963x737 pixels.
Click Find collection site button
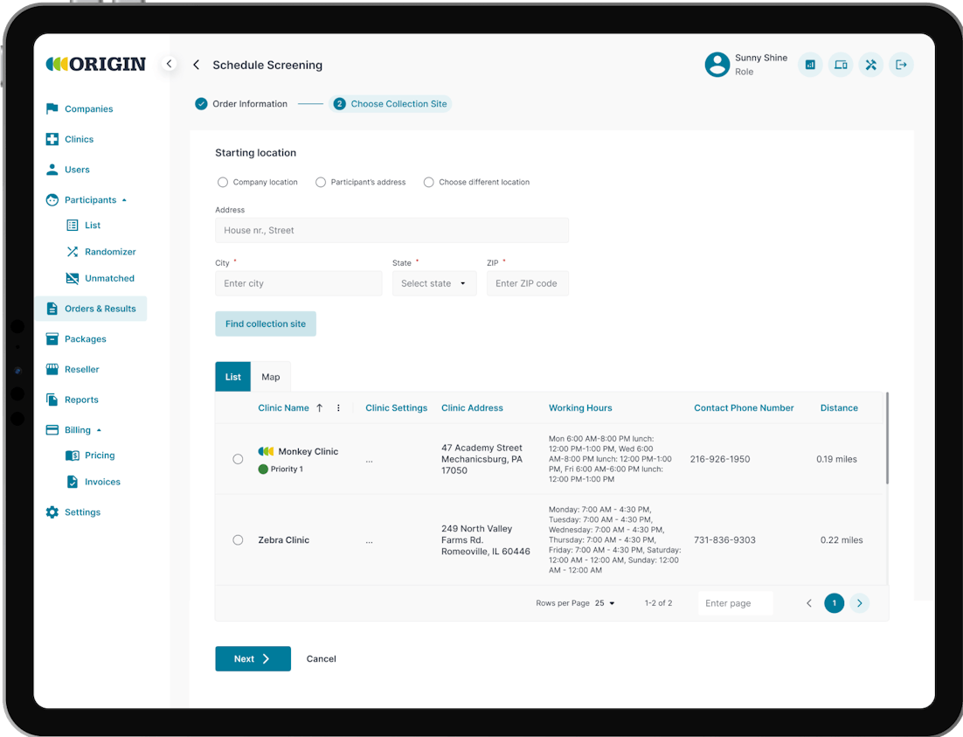pyautogui.click(x=266, y=323)
